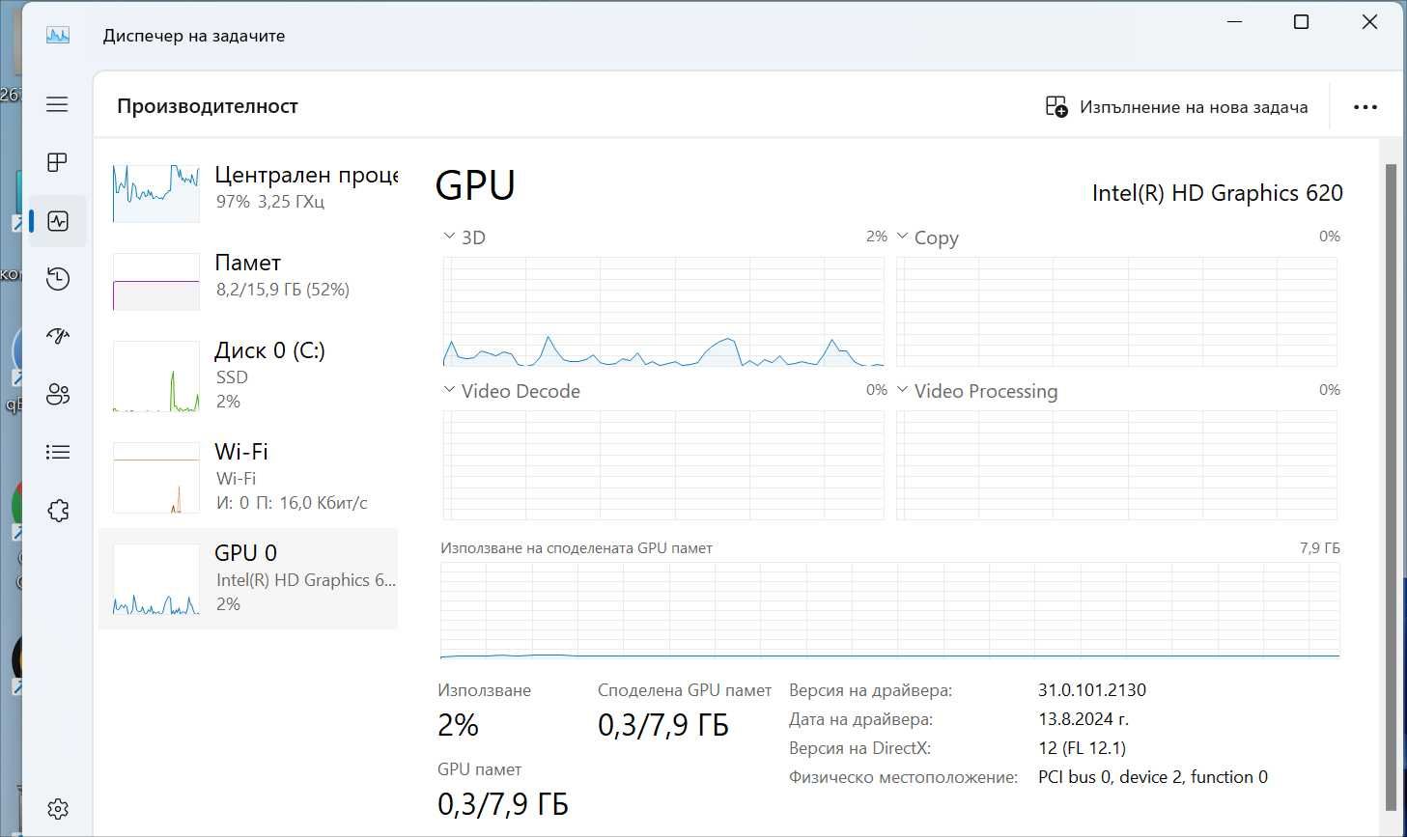Open the Users page icon
The height and width of the screenshot is (837, 1407).
tap(57, 394)
